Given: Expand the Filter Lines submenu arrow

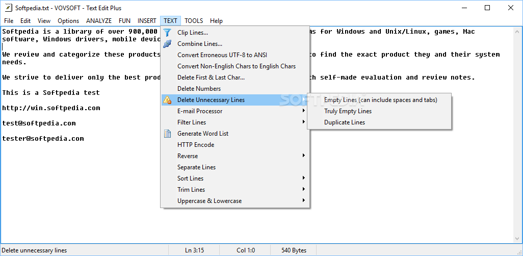Looking at the screenshot, I should pos(303,122).
